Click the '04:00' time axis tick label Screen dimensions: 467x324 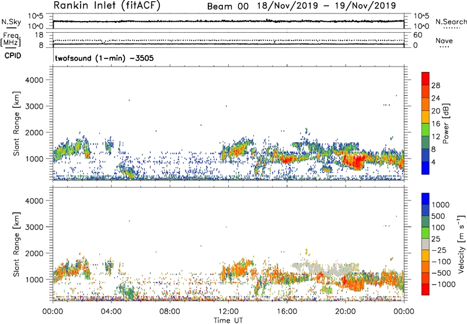[x=111, y=312]
